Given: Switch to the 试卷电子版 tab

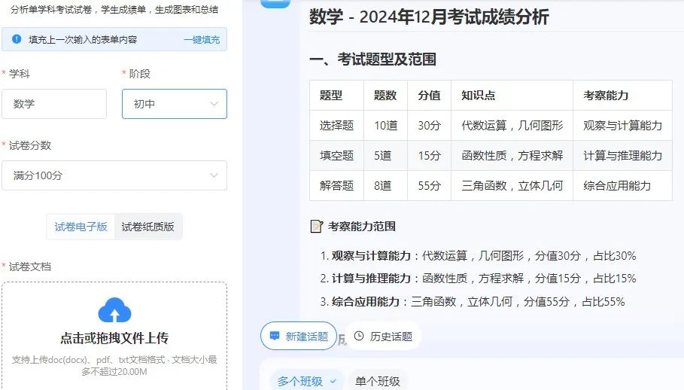Looking at the screenshot, I should point(81,227).
